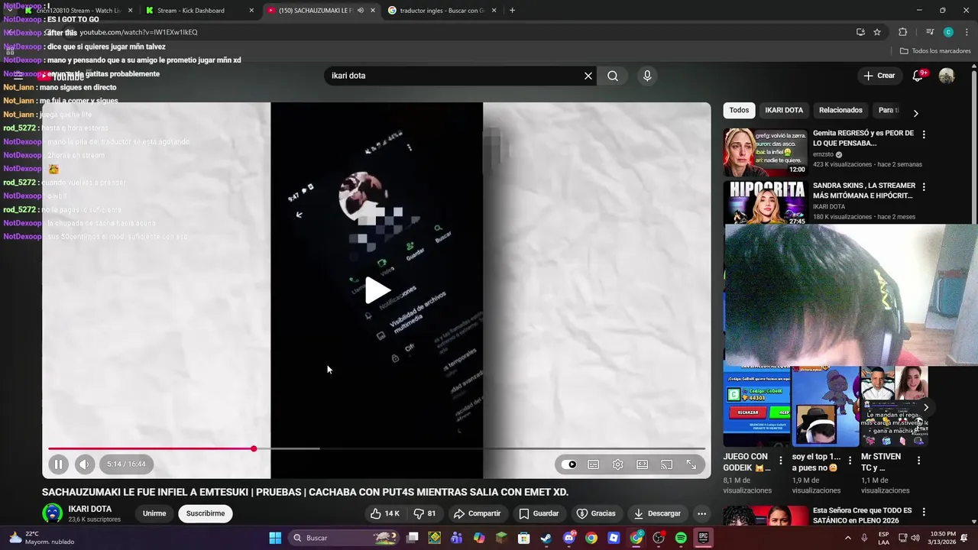978x550 pixels.
Task: Toggle the autoplay switch in the player
Action: (x=569, y=464)
